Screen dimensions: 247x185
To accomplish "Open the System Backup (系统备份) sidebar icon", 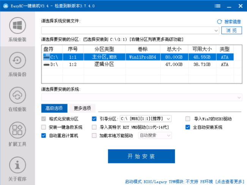I will (17, 60).
